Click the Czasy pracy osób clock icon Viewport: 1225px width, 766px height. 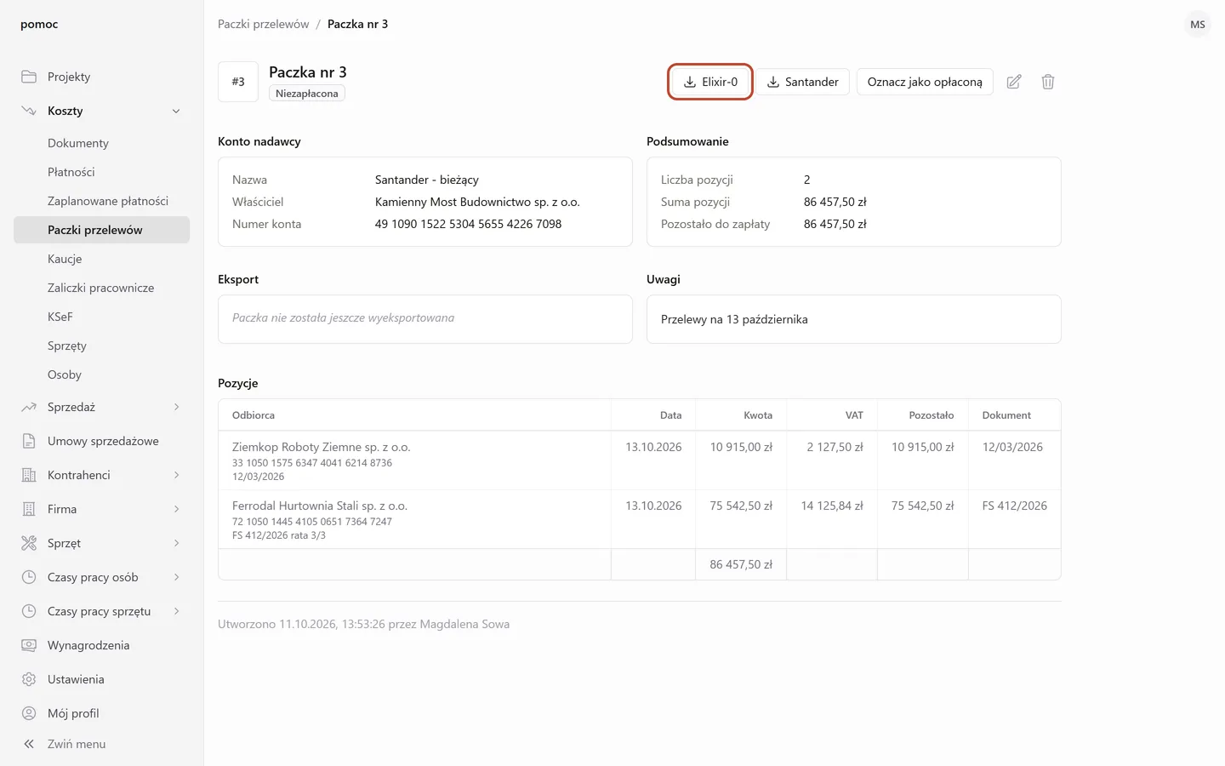click(29, 577)
